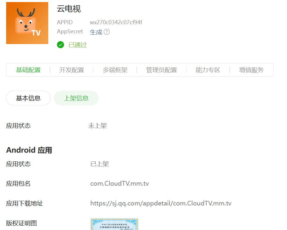The width and height of the screenshot is (287, 230).
Task: Click the 已通过 status text
Action: pos(78,45)
